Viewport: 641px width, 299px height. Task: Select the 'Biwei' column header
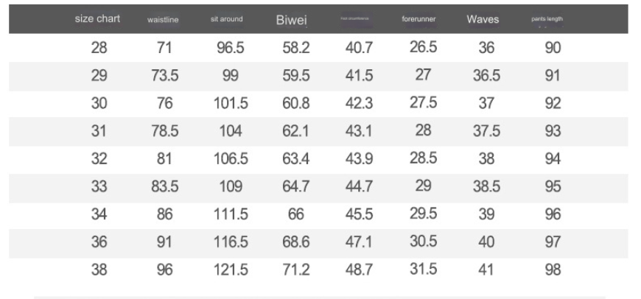pyautogui.click(x=291, y=19)
